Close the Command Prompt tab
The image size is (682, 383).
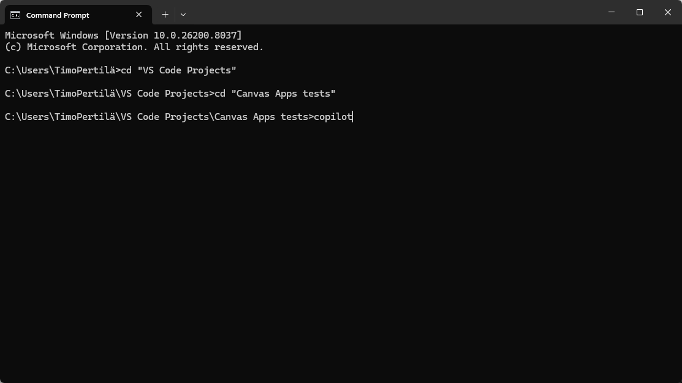[139, 15]
